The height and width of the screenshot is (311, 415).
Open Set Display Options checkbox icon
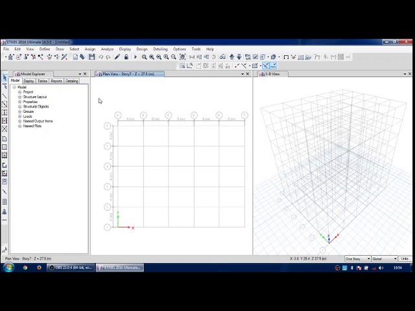255,57
